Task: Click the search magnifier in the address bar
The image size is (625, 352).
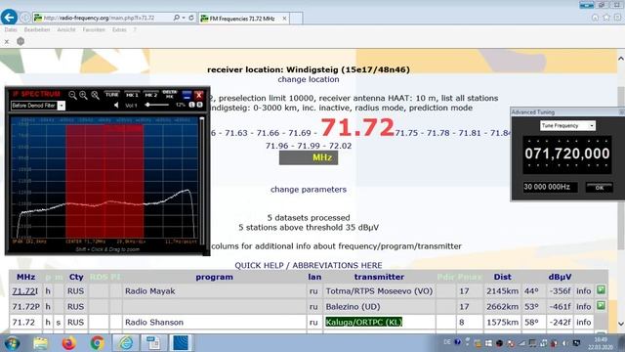Action: (176, 18)
